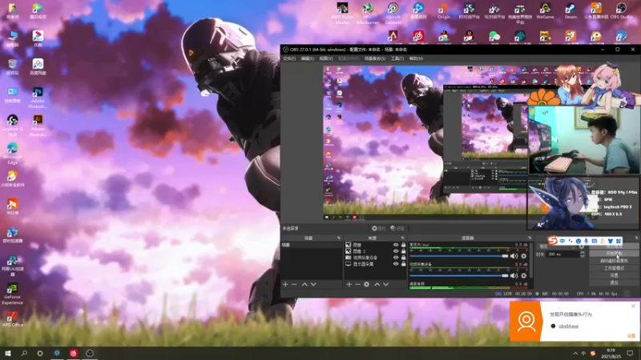This screenshot has width=641, height=360.
Task: Open the 场景集合(S) menu in OBS
Action: click(375, 58)
